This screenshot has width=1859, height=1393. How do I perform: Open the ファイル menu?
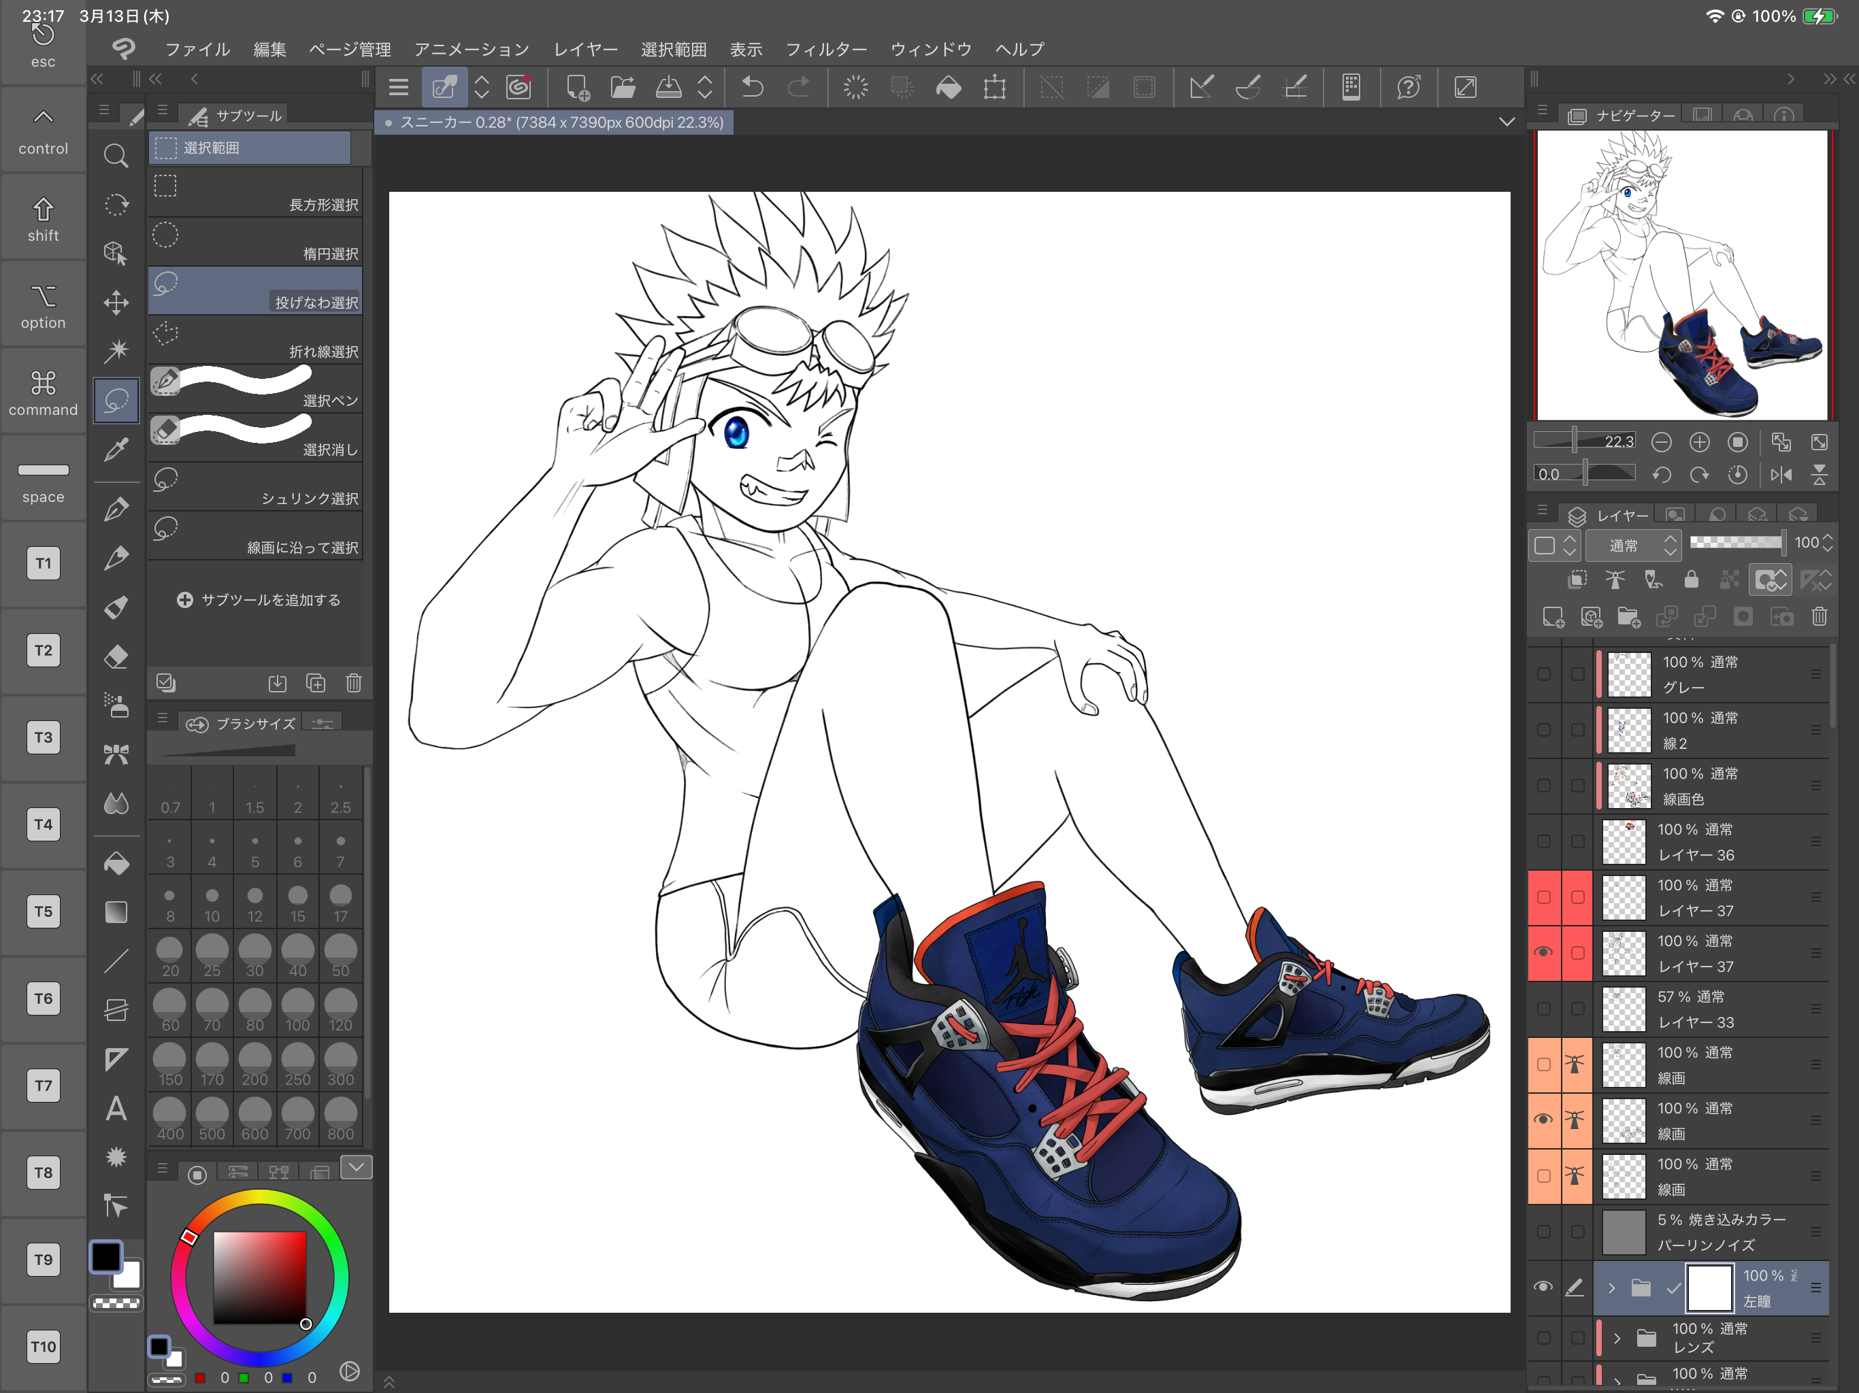pyautogui.click(x=197, y=49)
